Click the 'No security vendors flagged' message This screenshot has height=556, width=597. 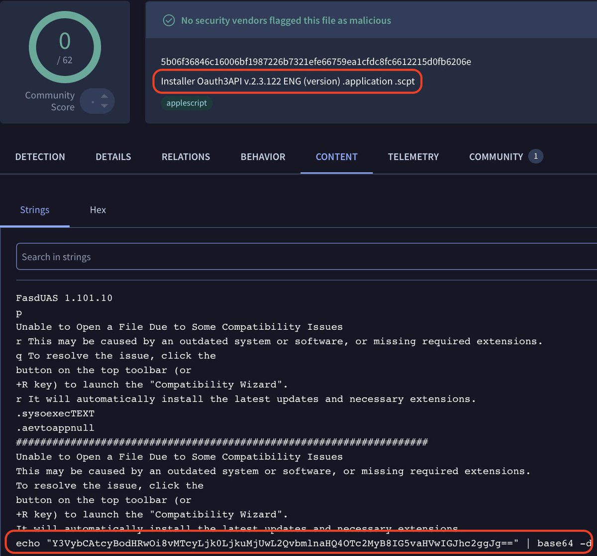tap(286, 20)
